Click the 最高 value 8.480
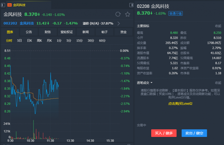The height and width of the screenshot is (145, 224). coord(174,33)
